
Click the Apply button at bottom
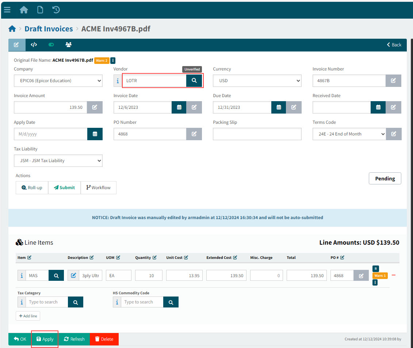click(x=45, y=339)
